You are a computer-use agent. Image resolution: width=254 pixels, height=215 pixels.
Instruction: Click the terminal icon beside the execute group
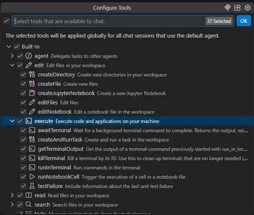(x=29, y=121)
